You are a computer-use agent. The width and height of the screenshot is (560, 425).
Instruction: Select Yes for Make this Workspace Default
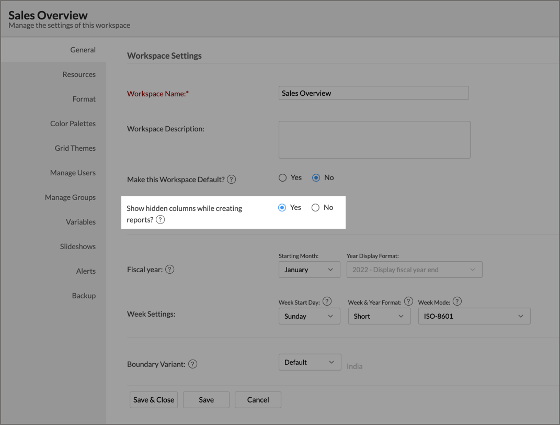tap(283, 178)
